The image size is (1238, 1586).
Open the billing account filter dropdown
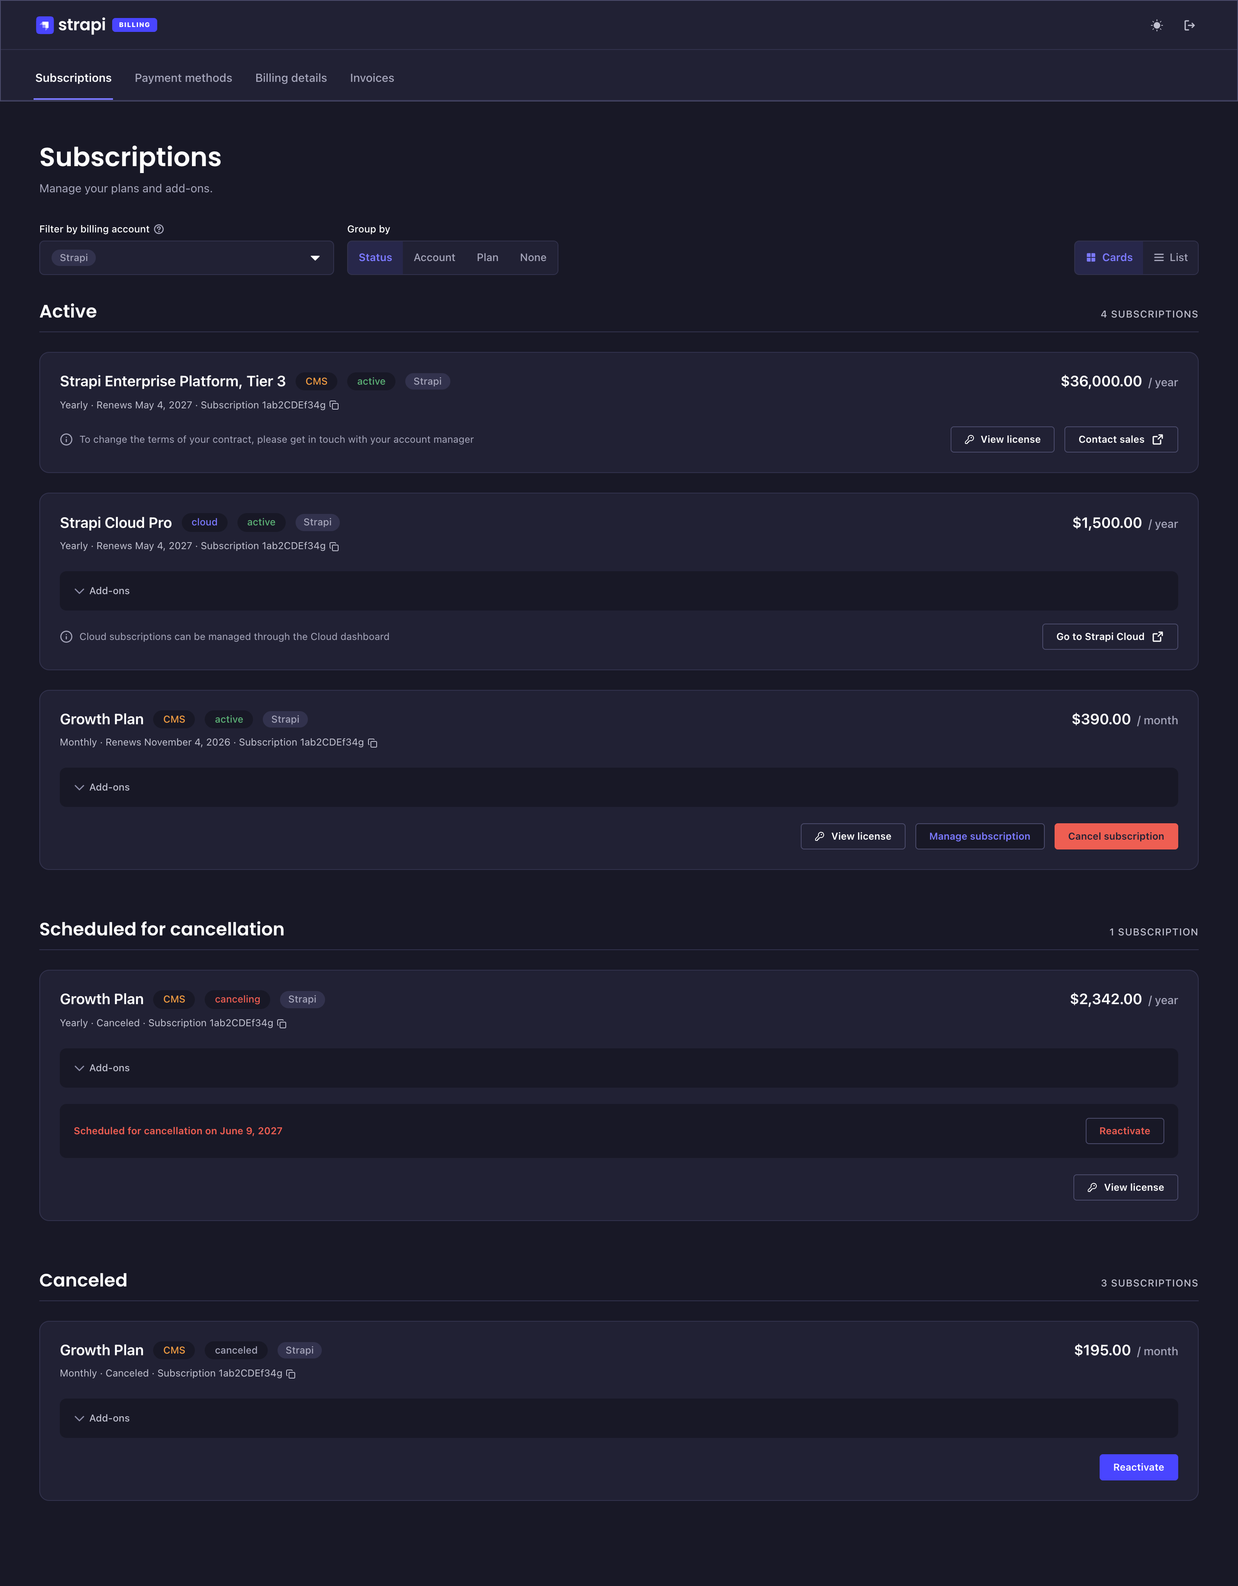pyautogui.click(x=187, y=258)
